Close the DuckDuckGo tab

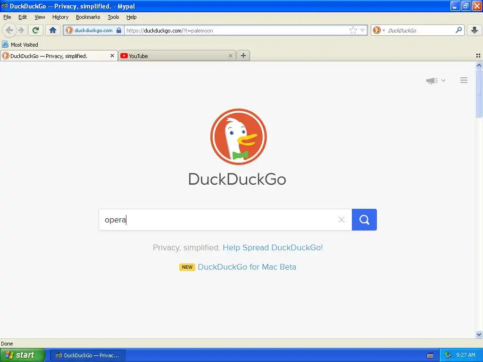pyautogui.click(x=112, y=56)
